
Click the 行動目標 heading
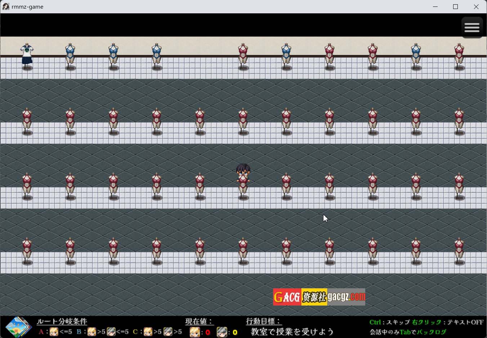(263, 321)
